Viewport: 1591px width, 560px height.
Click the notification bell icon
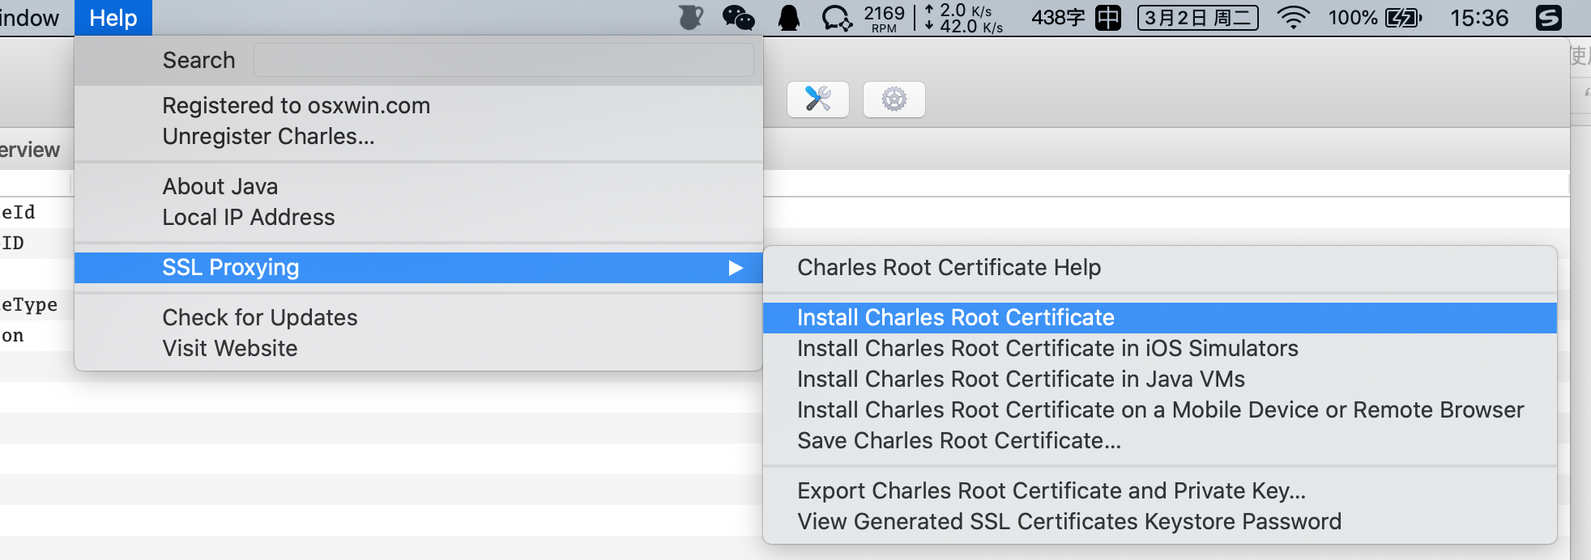point(788,18)
